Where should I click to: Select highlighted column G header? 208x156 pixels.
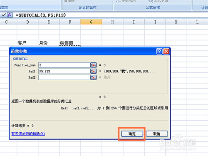[x=91, y=22]
